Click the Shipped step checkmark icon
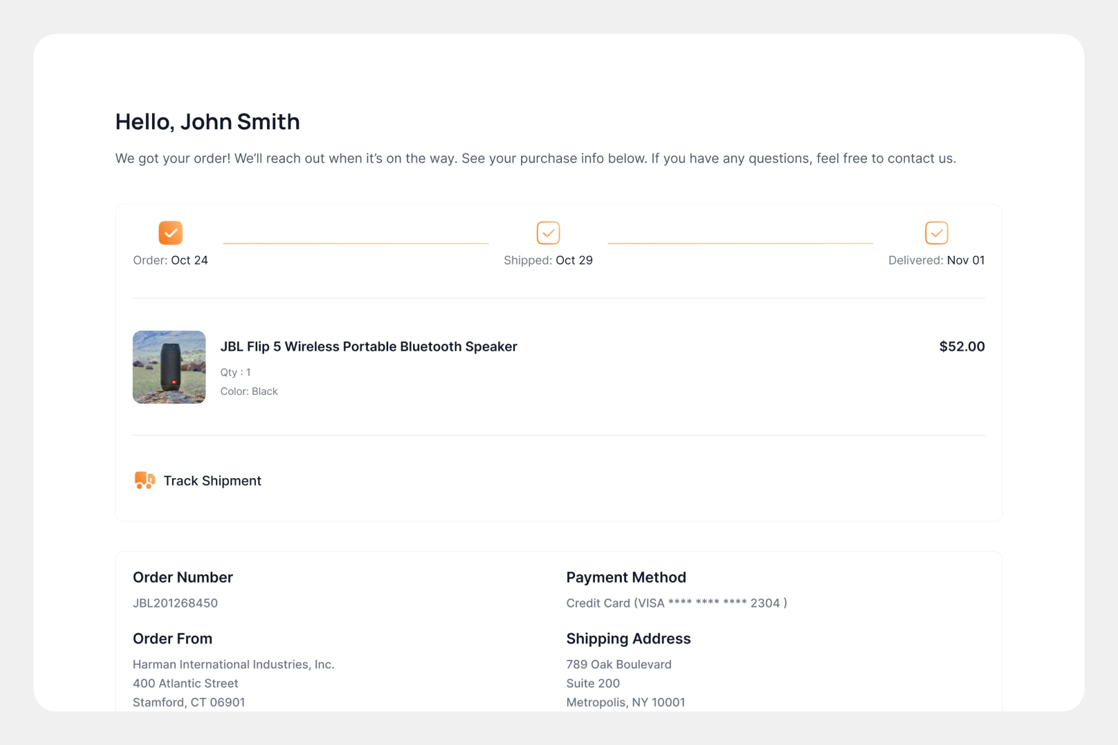Screen dimensions: 1118x745 548,233
